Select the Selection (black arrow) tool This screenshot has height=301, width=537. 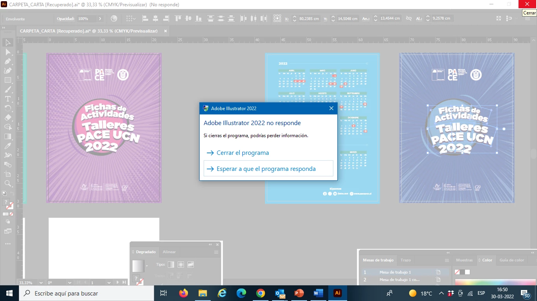tap(8, 42)
